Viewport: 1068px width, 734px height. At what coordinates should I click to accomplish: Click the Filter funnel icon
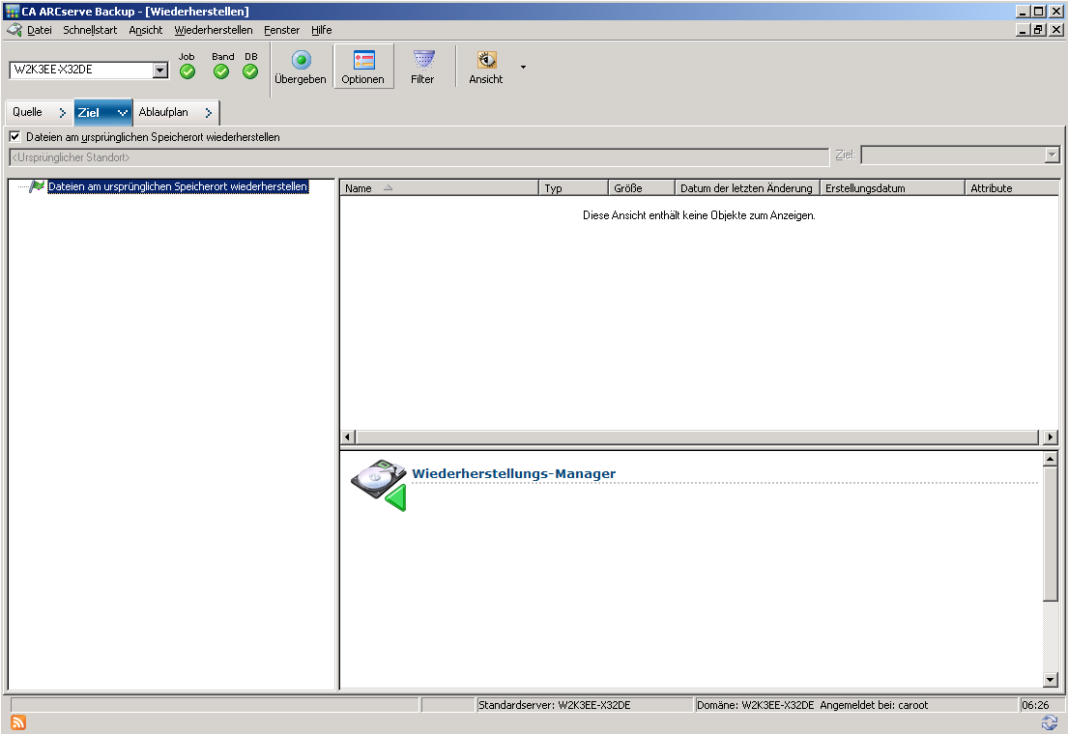coord(423,60)
